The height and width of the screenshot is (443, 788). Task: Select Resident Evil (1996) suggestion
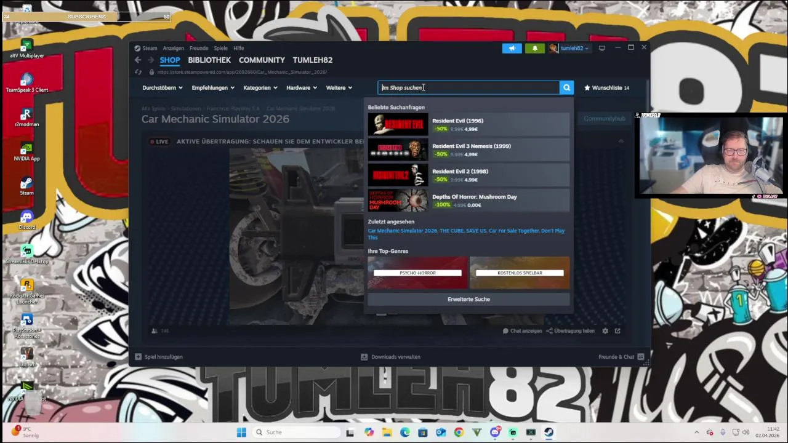(x=468, y=125)
